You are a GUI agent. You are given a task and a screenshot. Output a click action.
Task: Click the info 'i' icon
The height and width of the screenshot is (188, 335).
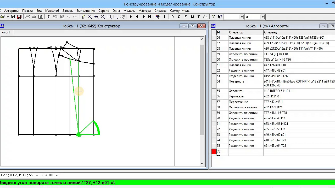click(x=164, y=17)
